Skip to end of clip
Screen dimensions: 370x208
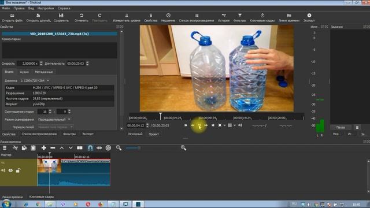point(213,125)
